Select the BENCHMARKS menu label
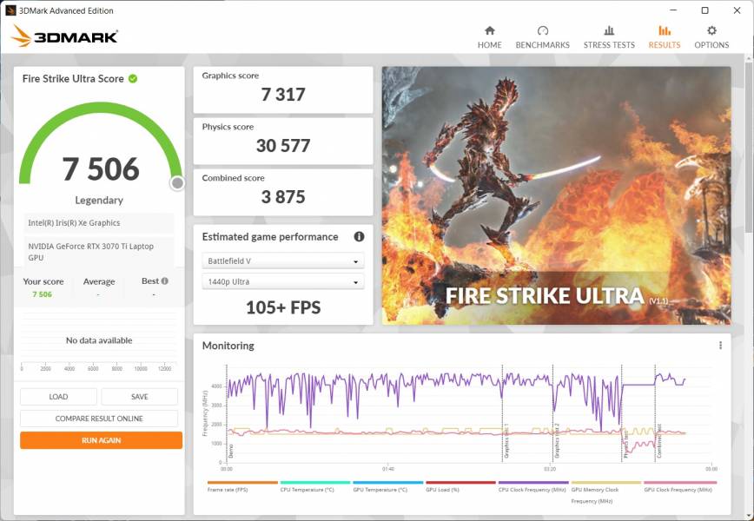 (542, 44)
